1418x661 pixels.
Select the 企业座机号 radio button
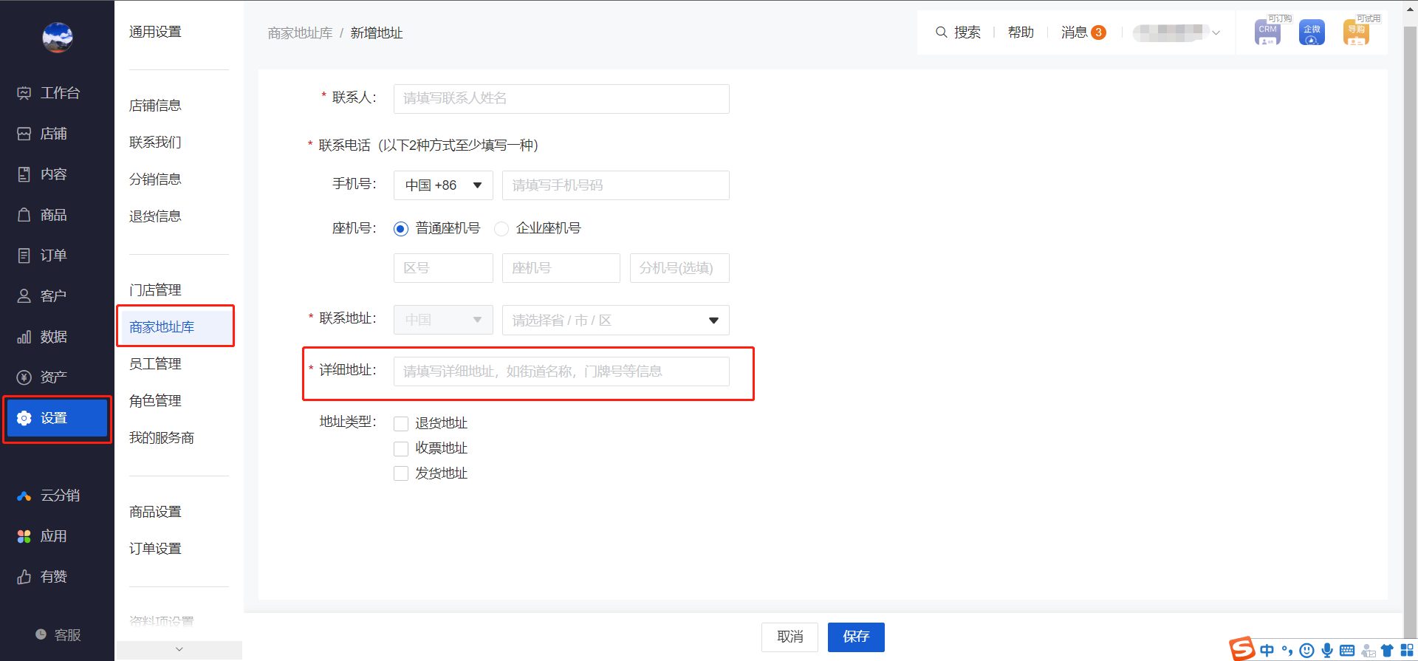click(501, 229)
